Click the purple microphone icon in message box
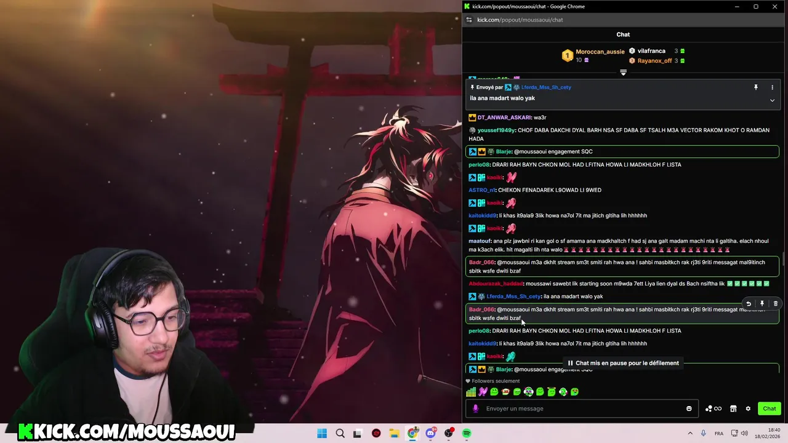This screenshot has height=443, width=788. click(x=475, y=409)
